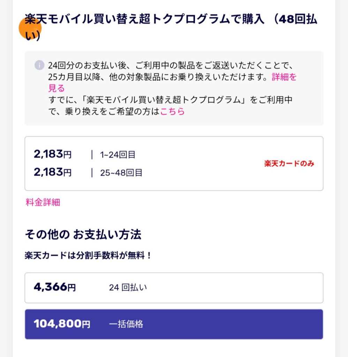Viewport: 348px width, 357px height.
Task: Open the 料金詳細 link
Action: (x=43, y=202)
